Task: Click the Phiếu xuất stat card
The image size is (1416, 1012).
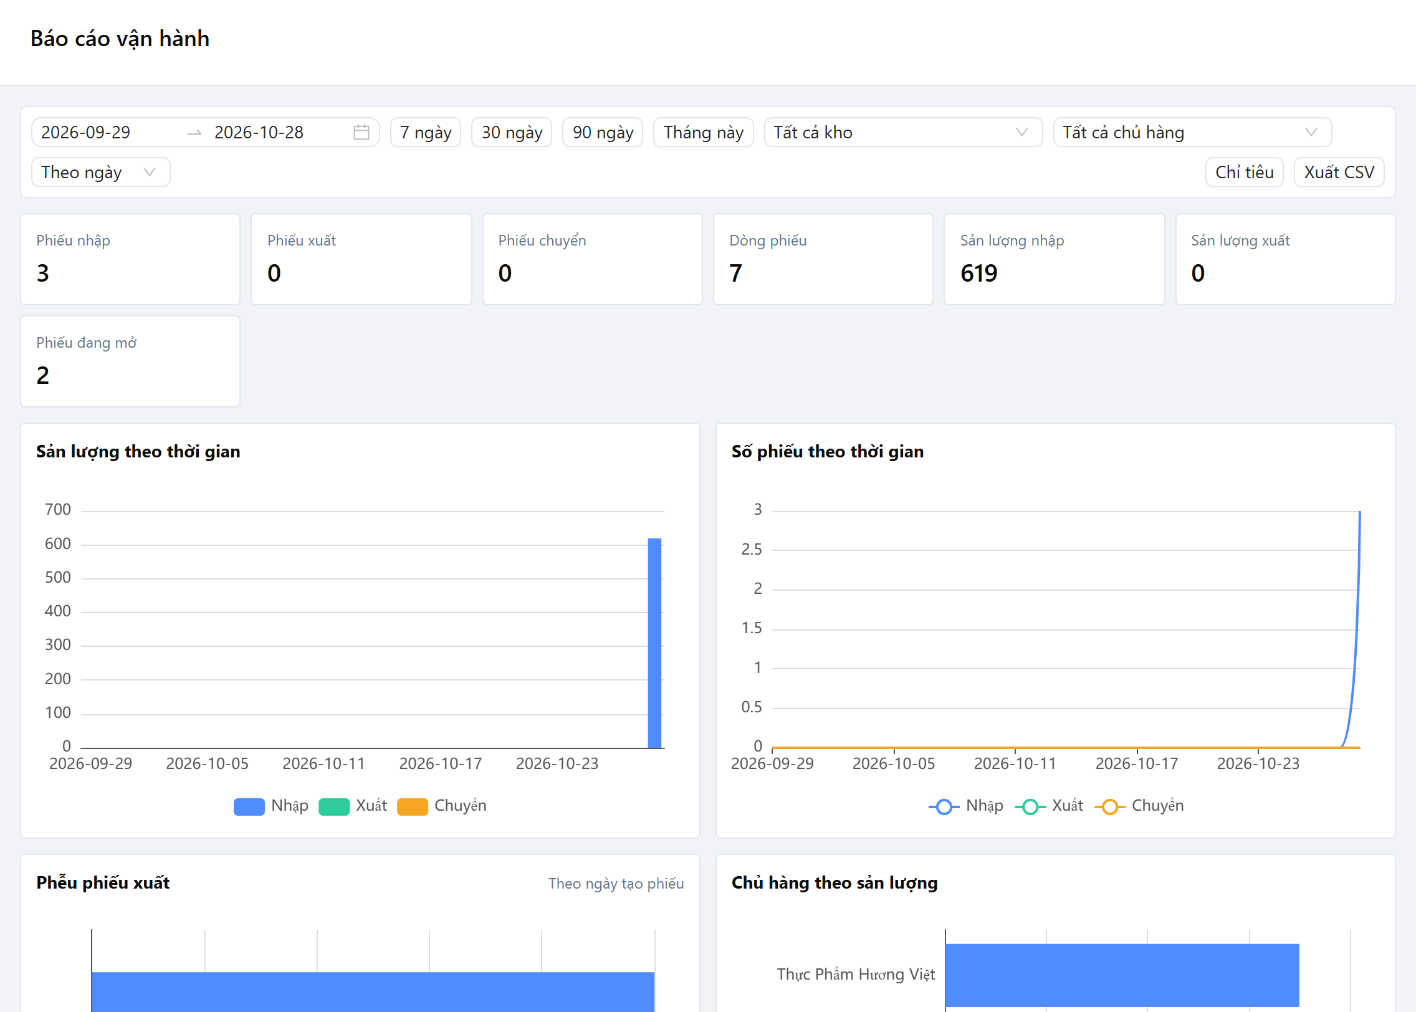Action: (x=361, y=259)
